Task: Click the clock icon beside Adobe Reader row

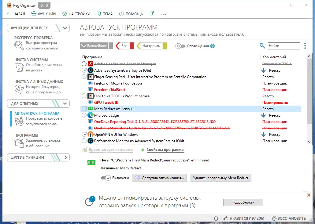Action: click(84, 64)
